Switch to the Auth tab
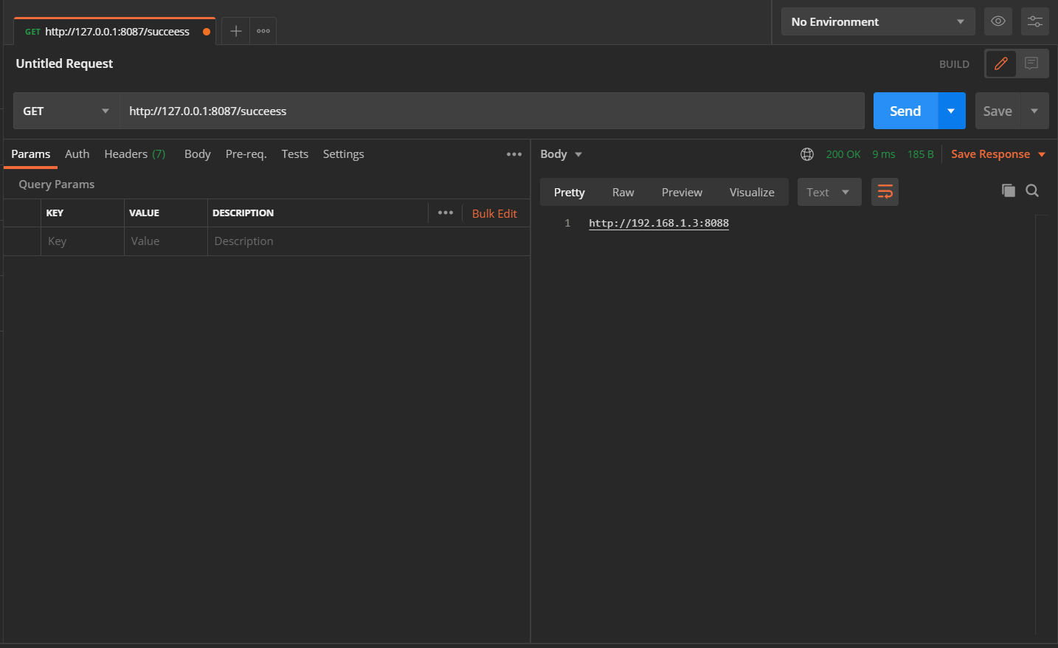 (77, 154)
